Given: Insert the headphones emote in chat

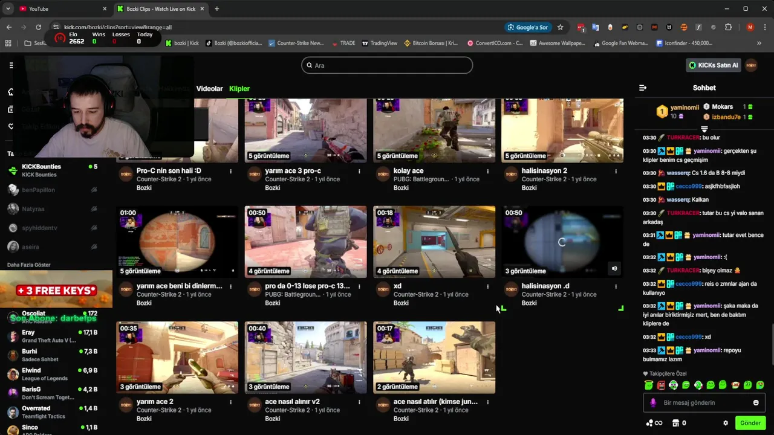Looking at the screenshot, I should 674,385.
